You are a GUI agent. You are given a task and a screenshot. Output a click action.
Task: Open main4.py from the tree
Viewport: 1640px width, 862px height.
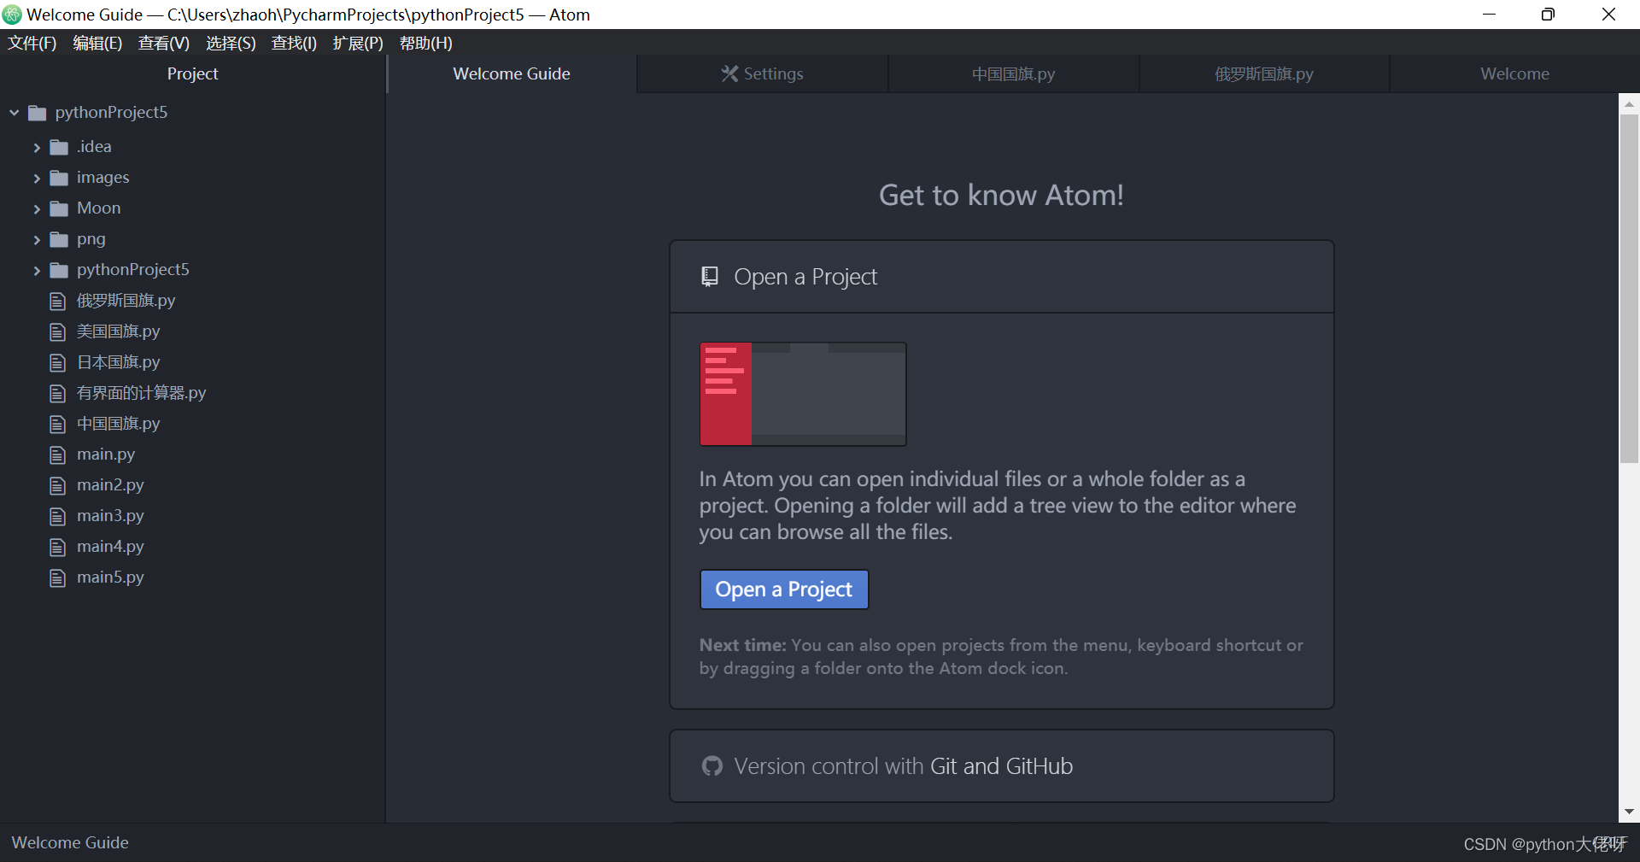pyautogui.click(x=110, y=547)
